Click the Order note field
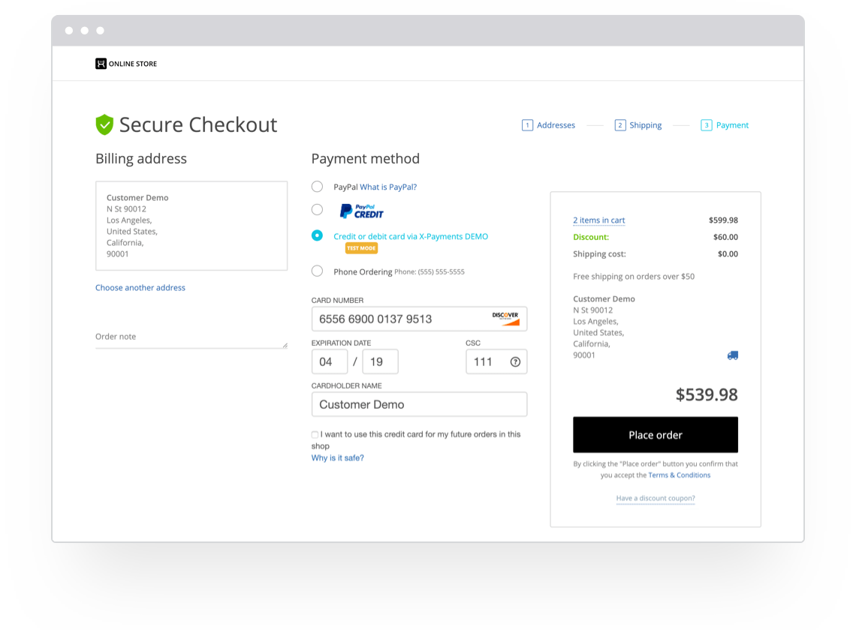 [x=188, y=337]
